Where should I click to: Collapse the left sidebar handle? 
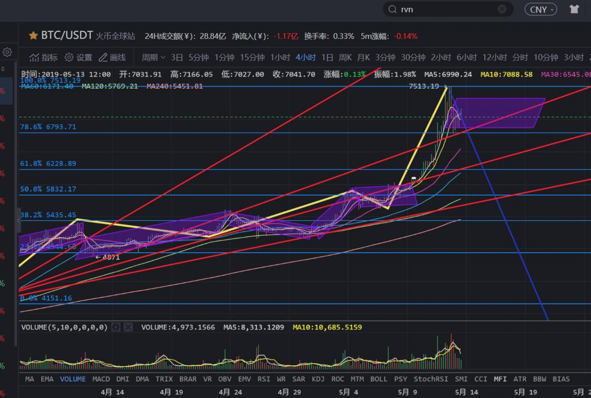tap(18, 220)
